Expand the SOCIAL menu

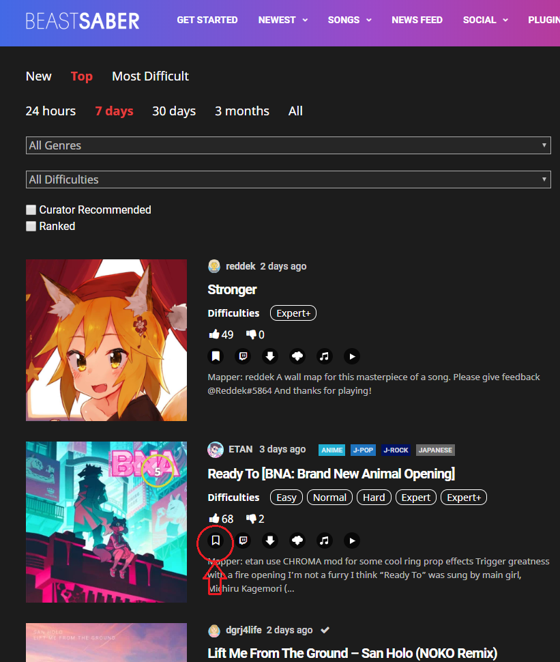click(x=485, y=20)
